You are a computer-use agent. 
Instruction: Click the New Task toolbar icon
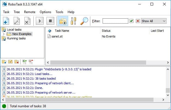point(6,21)
